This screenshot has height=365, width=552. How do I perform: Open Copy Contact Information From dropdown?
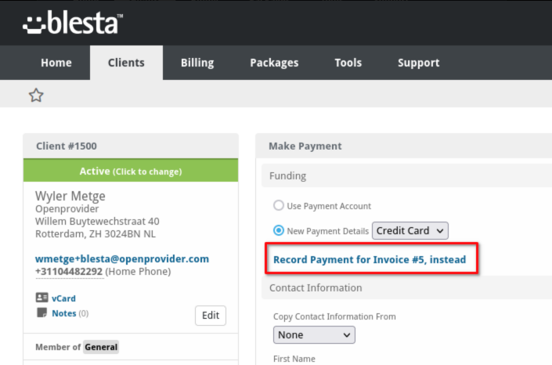(314, 334)
